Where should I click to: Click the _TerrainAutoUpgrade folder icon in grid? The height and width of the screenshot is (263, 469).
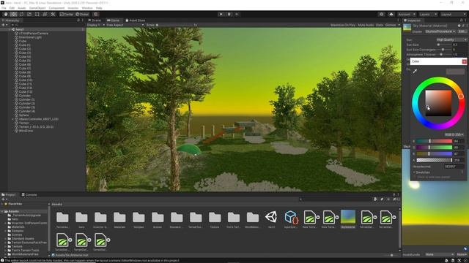click(x=62, y=217)
